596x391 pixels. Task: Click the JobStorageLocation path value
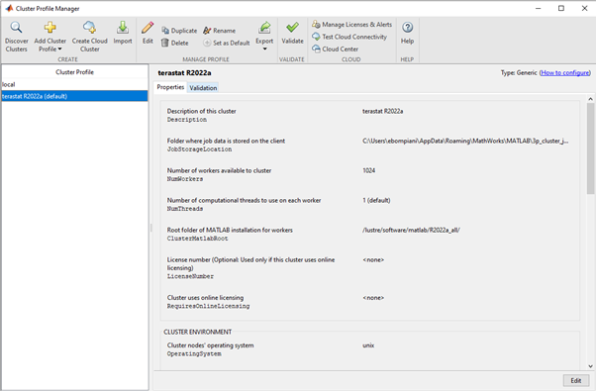point(465,141)
